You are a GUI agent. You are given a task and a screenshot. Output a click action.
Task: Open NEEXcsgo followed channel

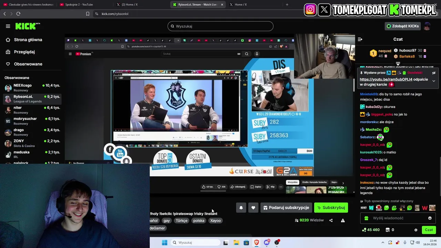pos(32,87)
